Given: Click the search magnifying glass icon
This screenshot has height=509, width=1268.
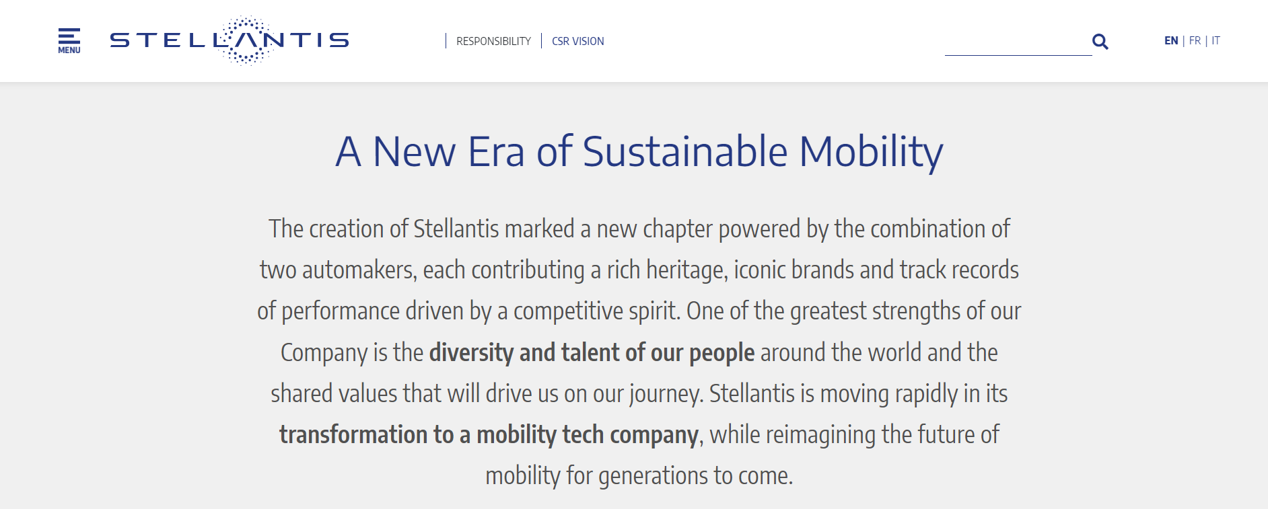Looking at the screenshot, I should tap(1101, 41).
